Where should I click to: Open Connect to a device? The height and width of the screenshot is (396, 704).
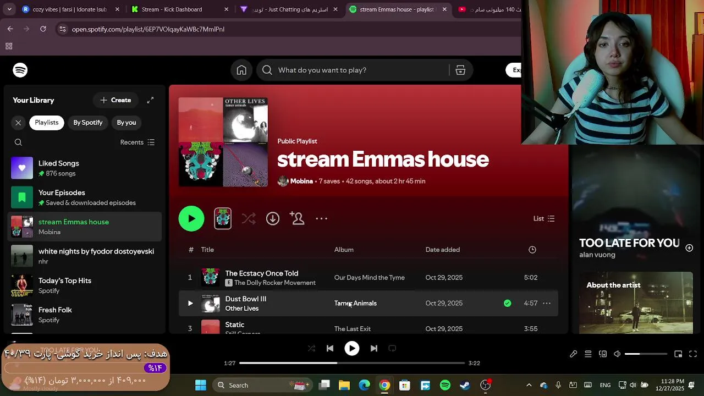603,354
